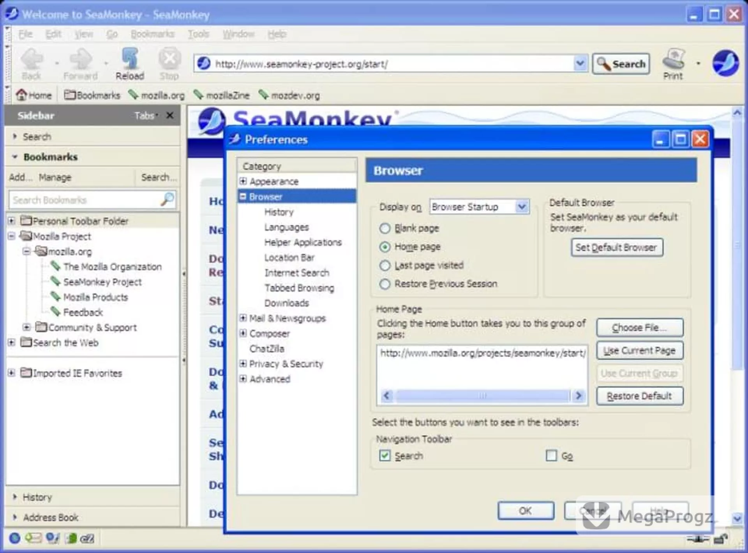Open ChatZilla IRC status bar icon
Viewport: 748px width, 553px height.
[x=87, y=539]
